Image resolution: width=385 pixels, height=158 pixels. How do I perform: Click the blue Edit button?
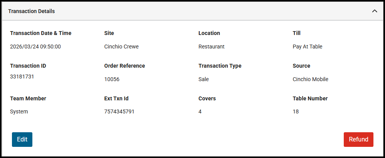point(22,140)
